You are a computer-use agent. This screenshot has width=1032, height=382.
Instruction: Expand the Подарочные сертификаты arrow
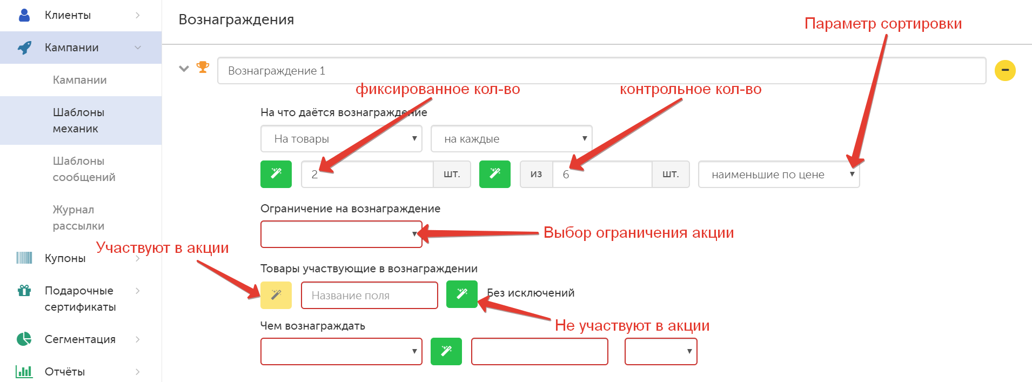point(138,291)
